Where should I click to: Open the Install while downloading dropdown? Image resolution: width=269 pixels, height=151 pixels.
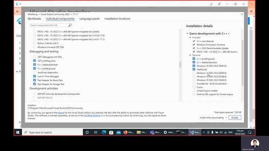213,117
